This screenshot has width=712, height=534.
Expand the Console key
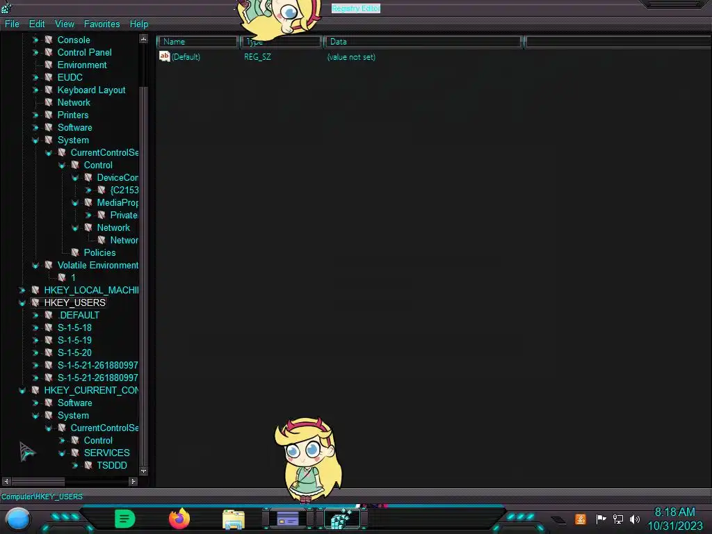(x=35, y=40)
